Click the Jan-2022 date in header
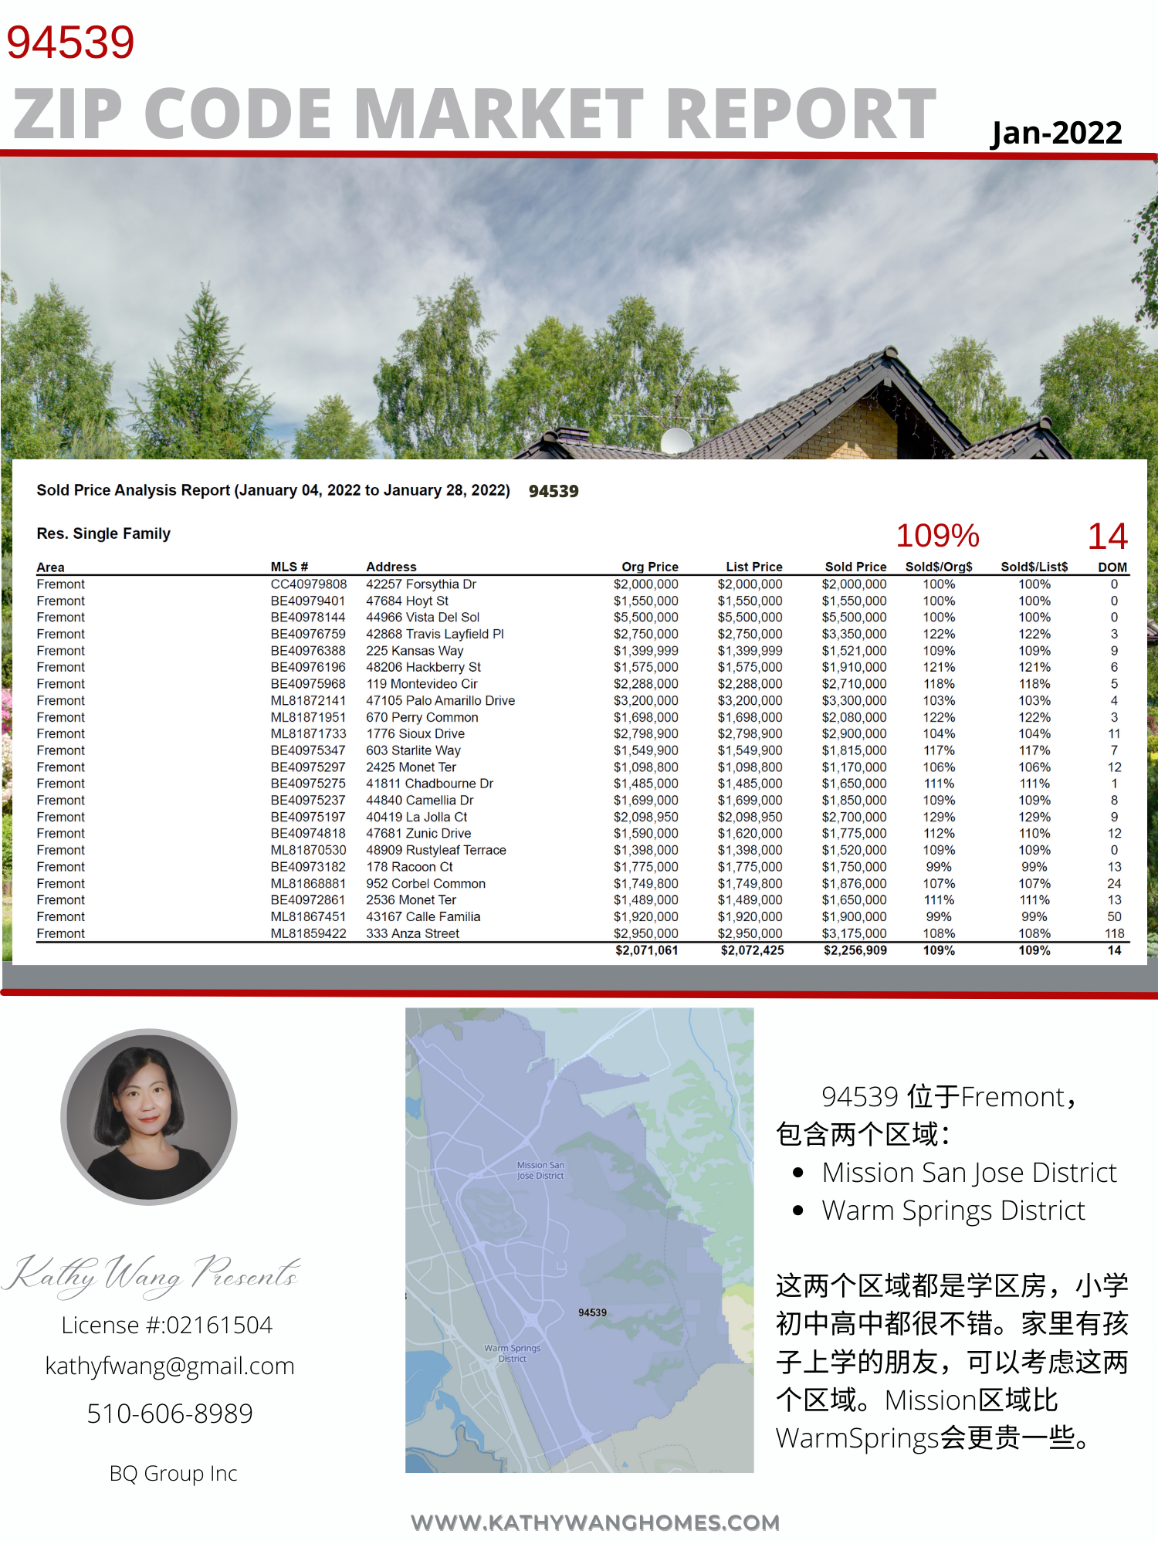This screenshot has width=1158, height=1544. 1055,133
